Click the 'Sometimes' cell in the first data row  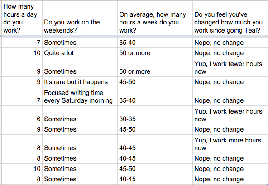(x=80, y=43)
